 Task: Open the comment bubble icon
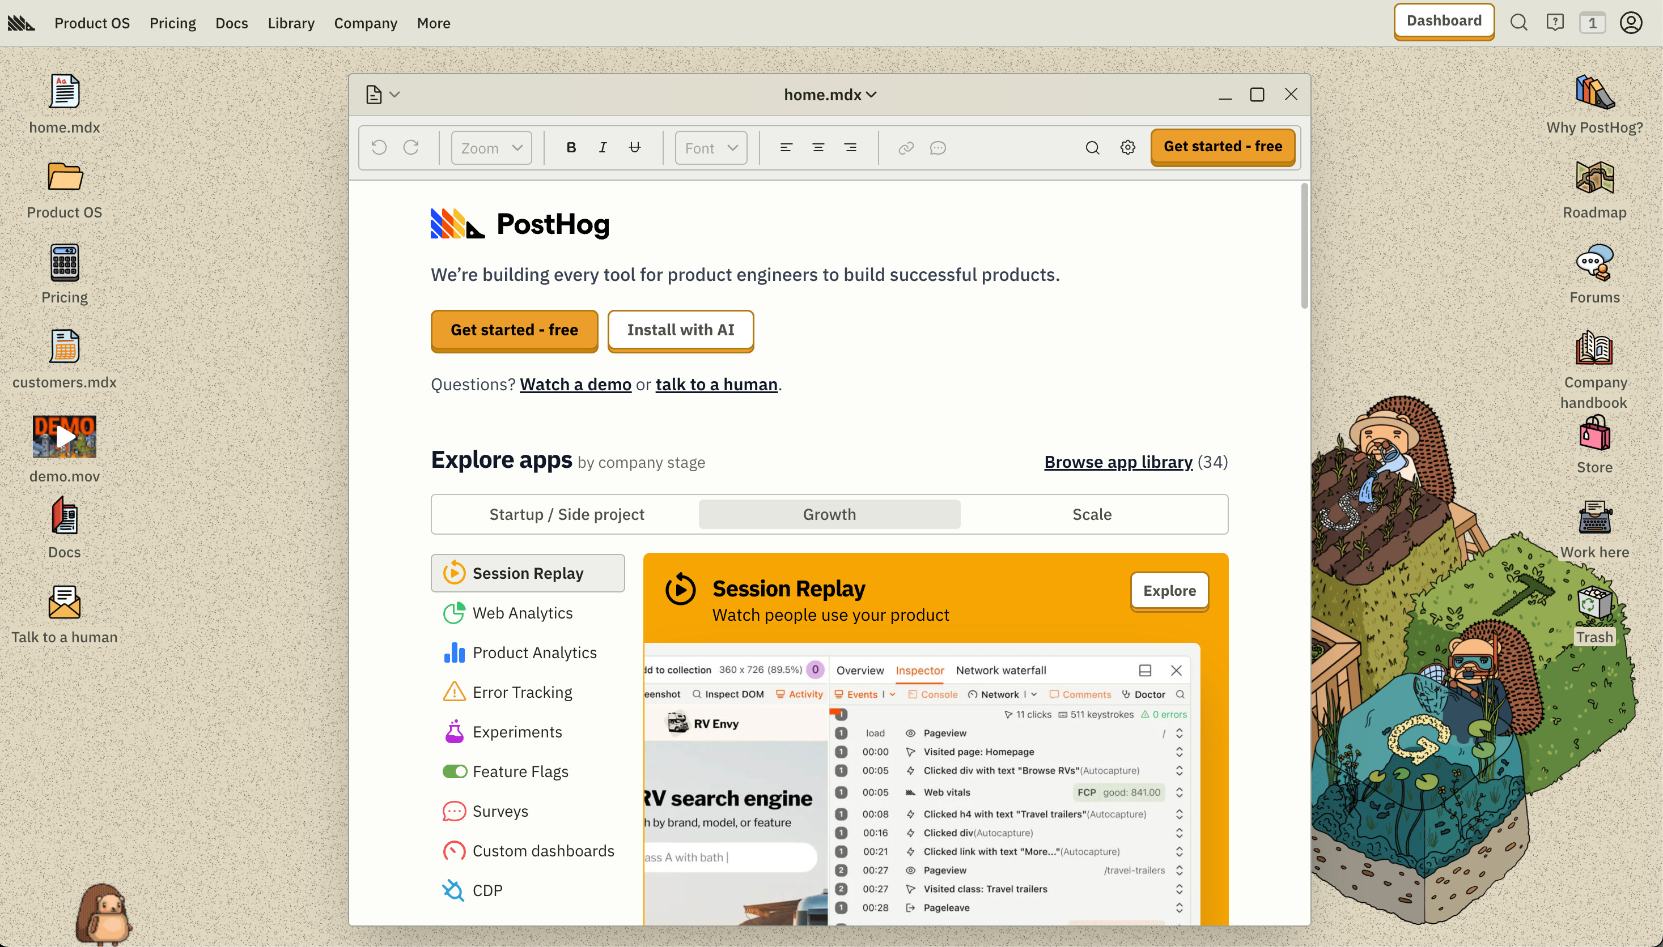click(937, 148)
